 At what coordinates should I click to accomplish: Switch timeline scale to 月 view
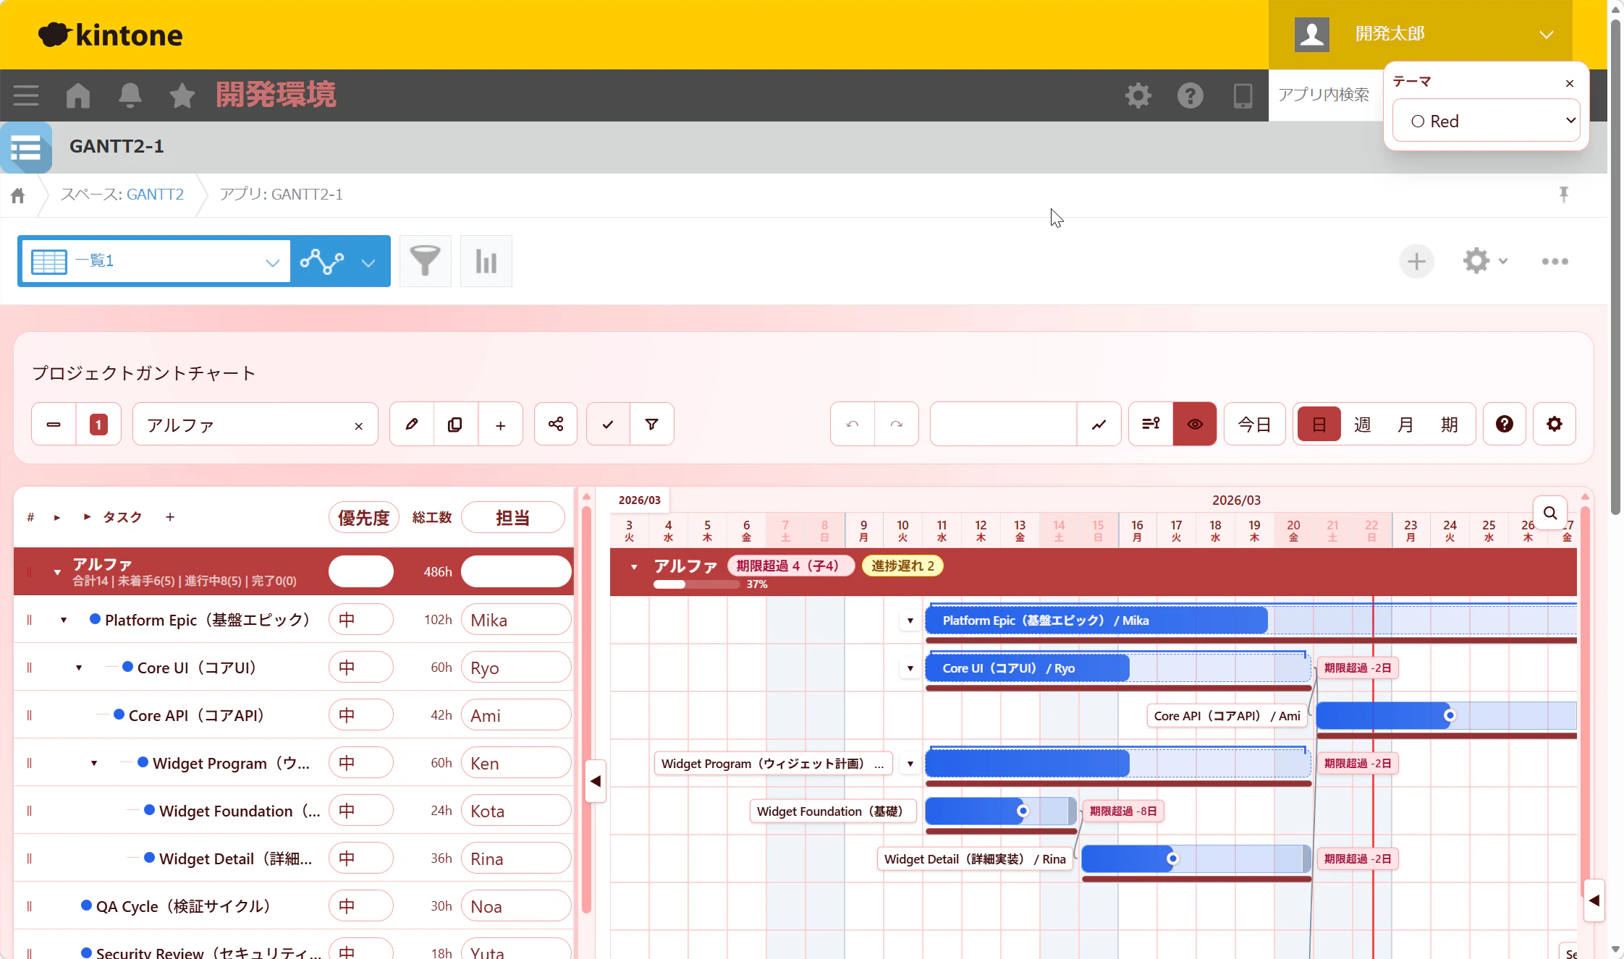click(x=1405, y=425)
